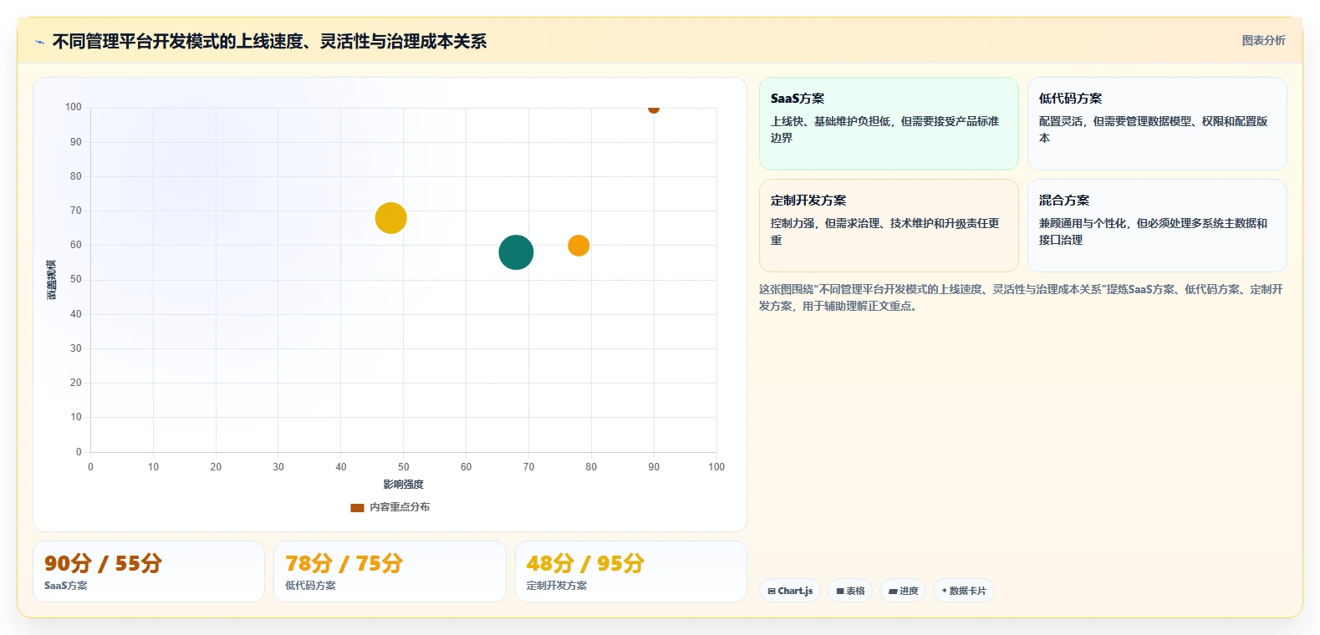Screen dimensions: 1320x635
Task: Click the text 兼顾通用与个性化
Action: (1083, 223)
